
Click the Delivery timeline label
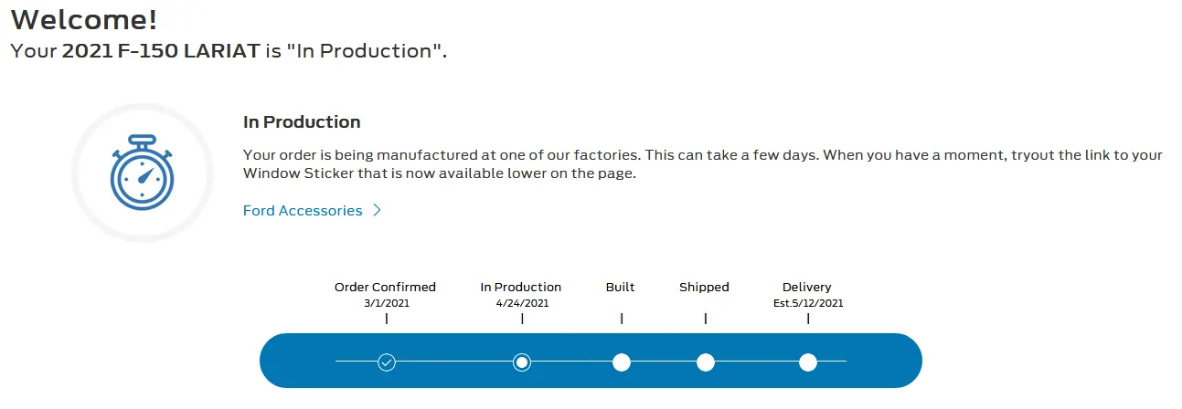807,287
